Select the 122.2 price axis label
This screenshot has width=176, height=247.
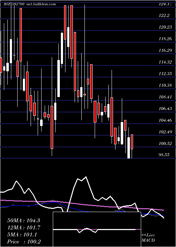(x=164, y=16)
